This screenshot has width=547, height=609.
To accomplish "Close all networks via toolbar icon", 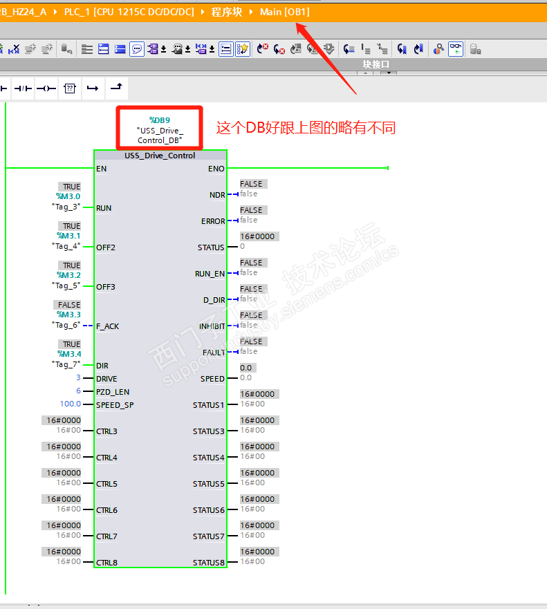I will click(x=120, y=49).
